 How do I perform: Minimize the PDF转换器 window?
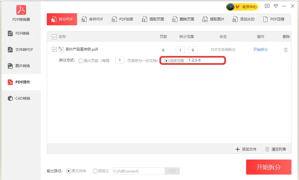(x=284, y=6)
